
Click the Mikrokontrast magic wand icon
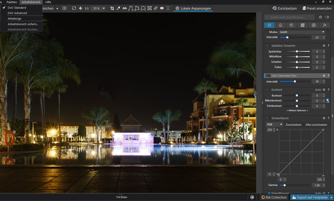tap(328, 100)
